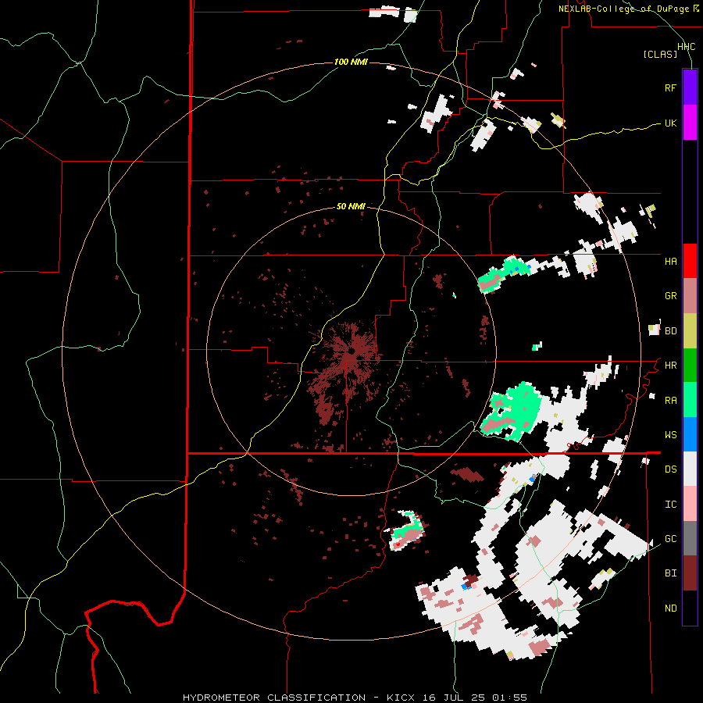Viewport: 703px width, 703px height.
Task: Click the HA legend label
Action: coord(670,262)
